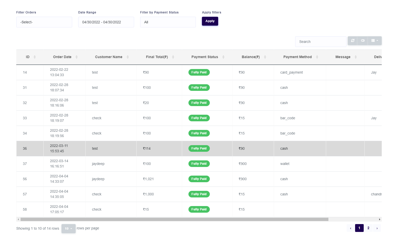
Task: Sort by Payment Method arrows icon
Action: [x=317, y=57]
